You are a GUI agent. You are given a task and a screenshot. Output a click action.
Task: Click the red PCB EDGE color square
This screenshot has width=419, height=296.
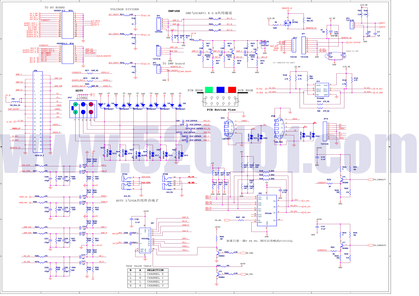coord(232,90)
